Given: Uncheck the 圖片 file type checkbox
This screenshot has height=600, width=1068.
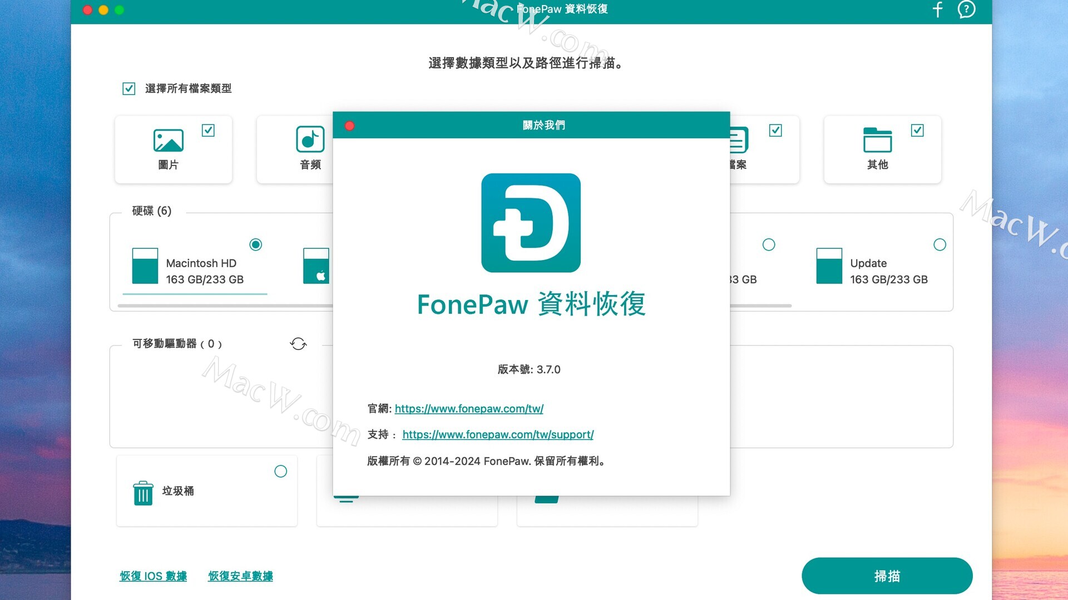Looking at the screenshot, I should coord(208,131).
